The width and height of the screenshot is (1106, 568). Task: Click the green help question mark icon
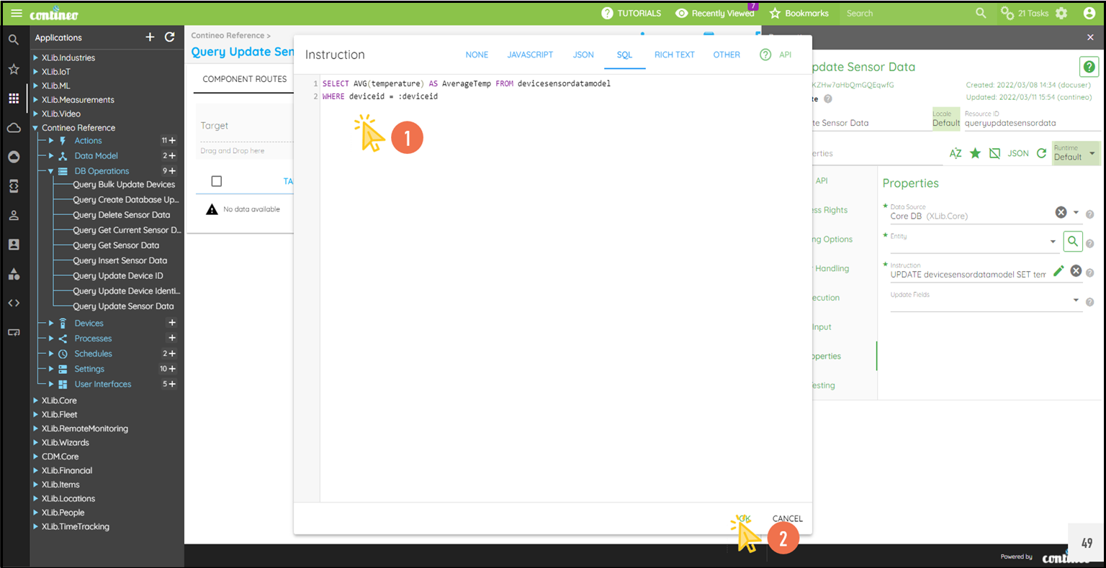coord(1089,67)
